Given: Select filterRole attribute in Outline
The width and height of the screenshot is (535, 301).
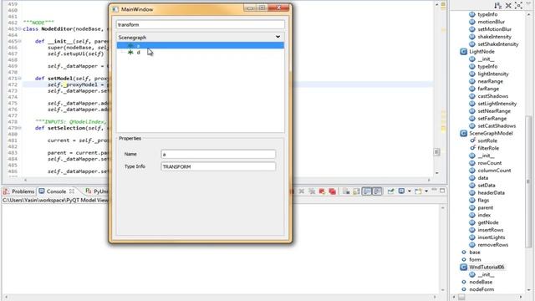Looking at the screenshot, I should 488,149.
